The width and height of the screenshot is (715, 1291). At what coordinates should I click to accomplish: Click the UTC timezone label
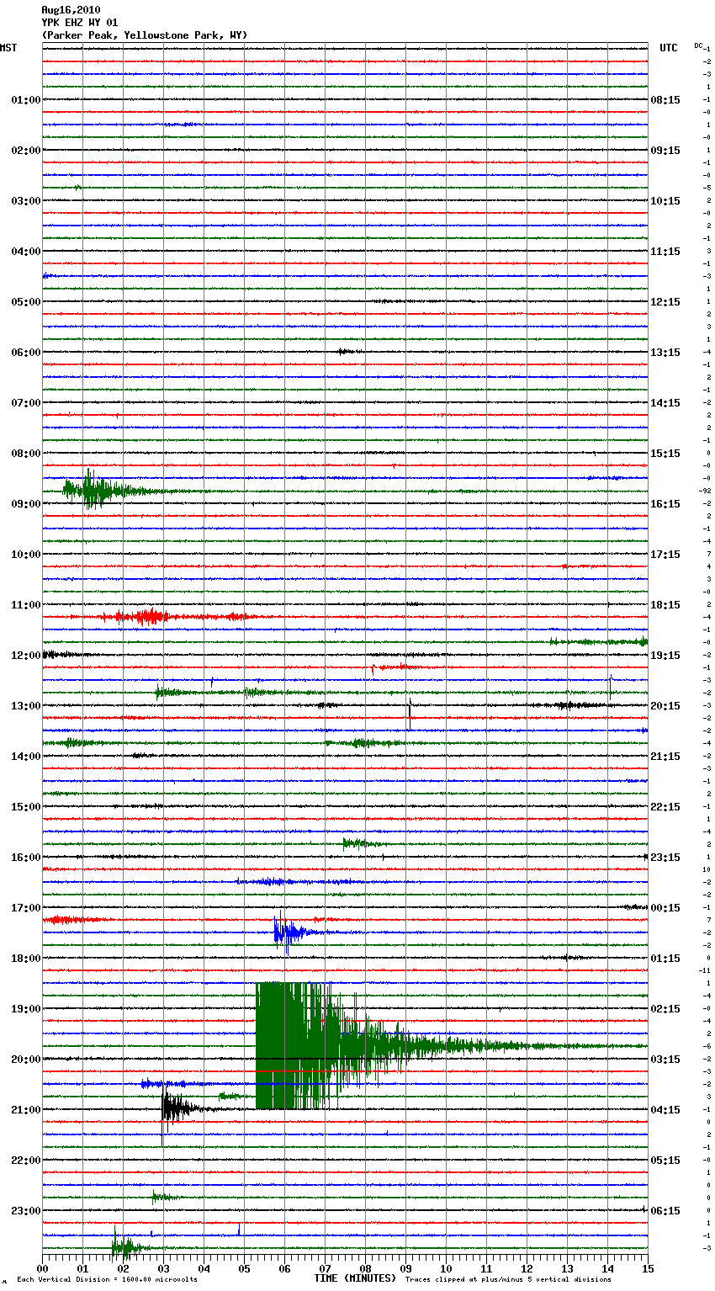click(x=669, y=48)
